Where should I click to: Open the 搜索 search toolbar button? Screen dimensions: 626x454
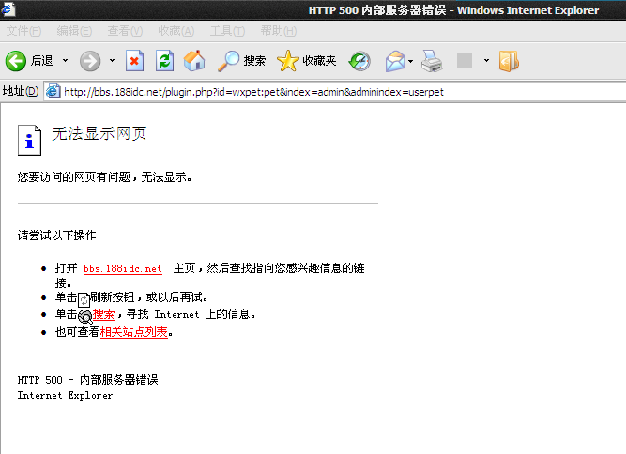[241, 61]
